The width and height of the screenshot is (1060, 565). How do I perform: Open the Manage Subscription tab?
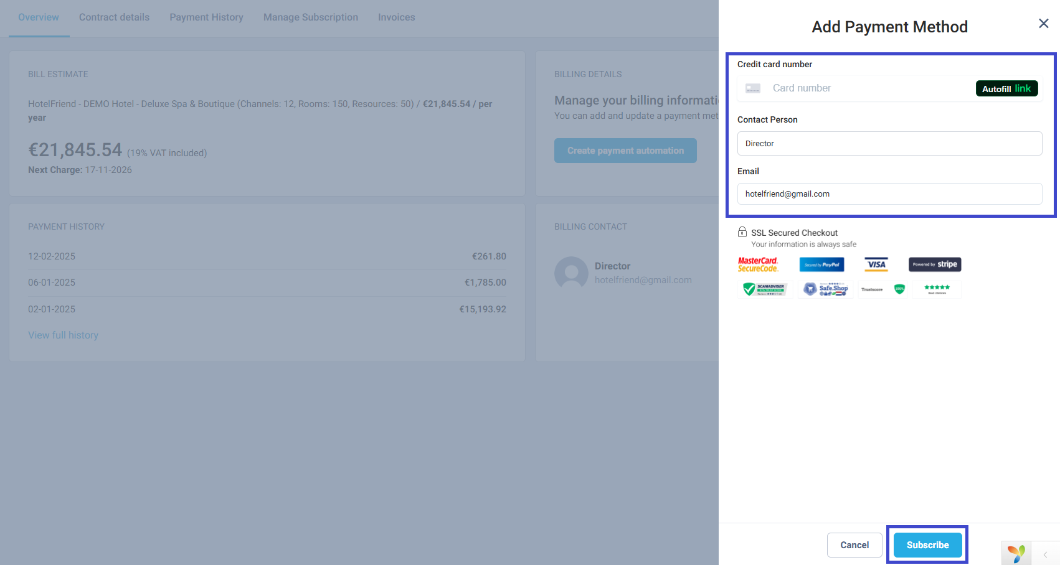(311, 17)
